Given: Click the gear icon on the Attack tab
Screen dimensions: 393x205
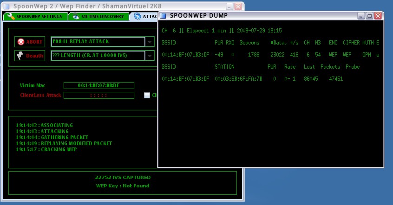Looking at the screenshot, I should coord(138,16).
